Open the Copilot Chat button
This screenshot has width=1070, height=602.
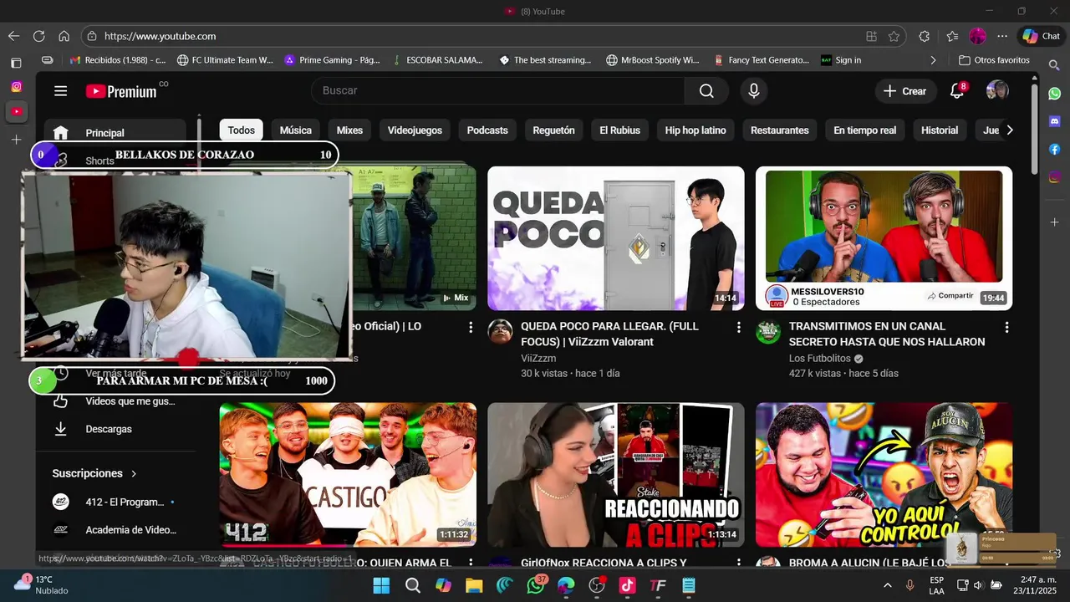[1041, 36]
